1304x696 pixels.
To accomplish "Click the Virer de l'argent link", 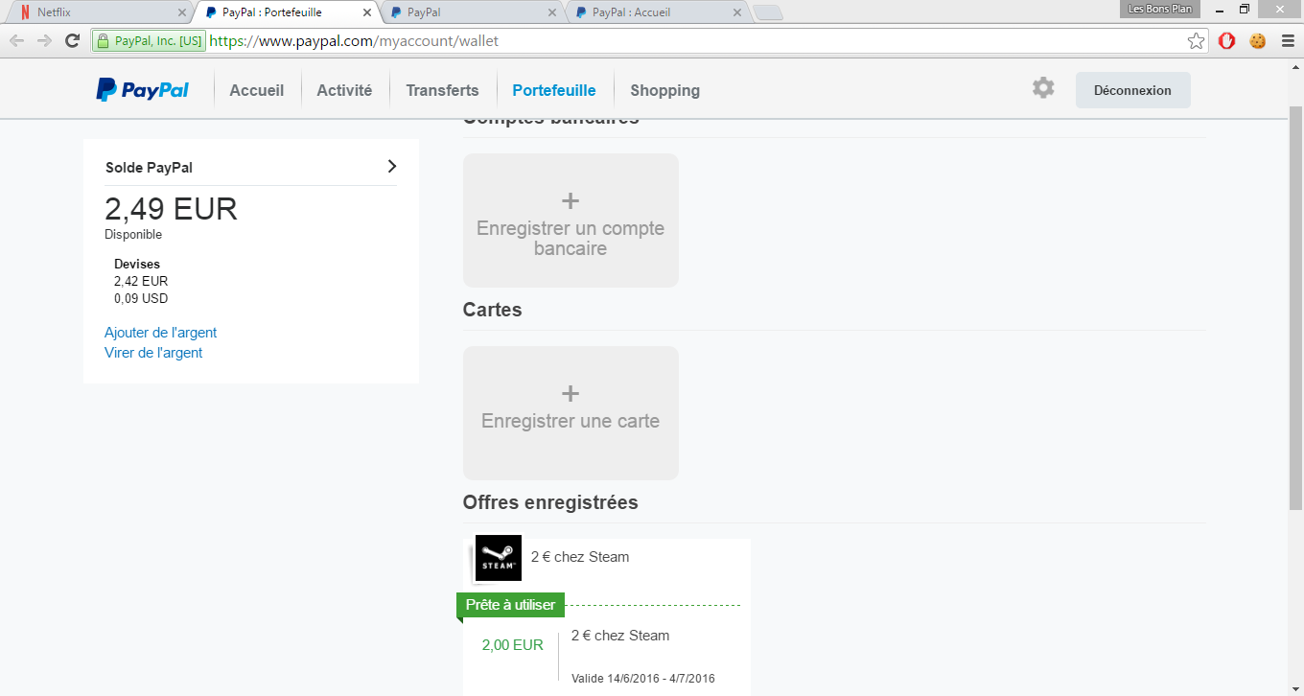I will pos(153,353).
